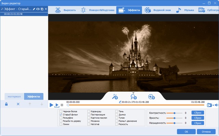
Task: Click the watermark film reel icon
Action: click(147, 10)
